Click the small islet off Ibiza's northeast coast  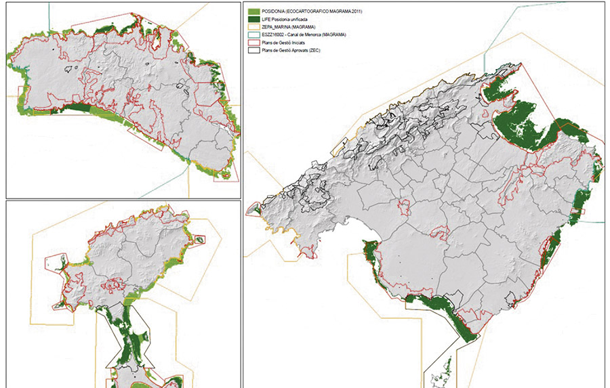click(x=201, y=238)
